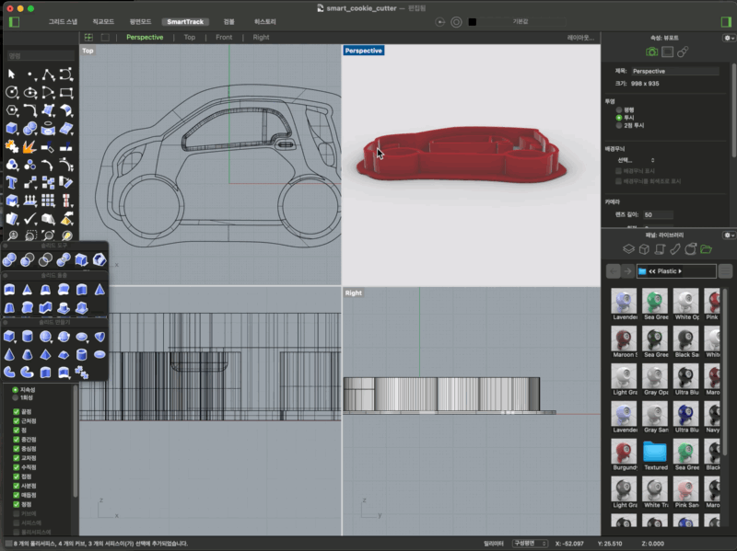
Task: Select the arrow pointer selection tool
Action: pos(12,74)
